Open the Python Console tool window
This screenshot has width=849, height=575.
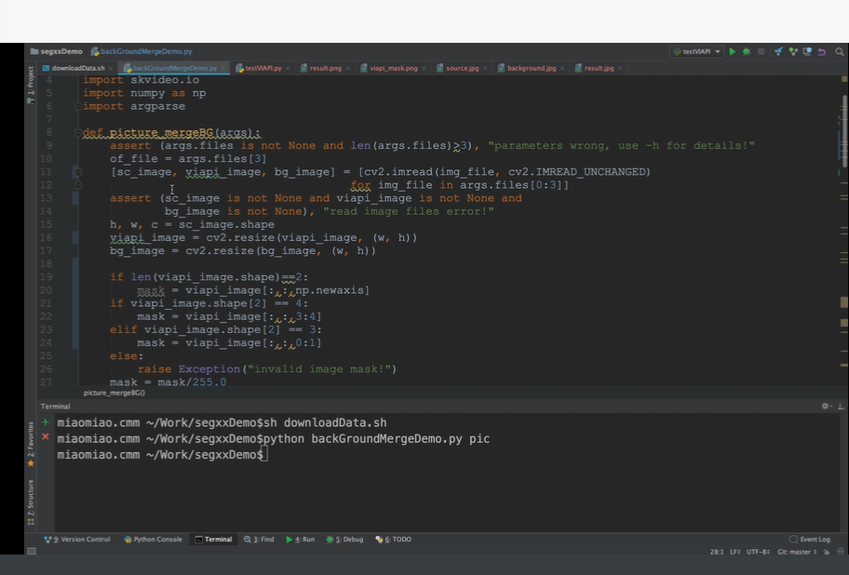[x=154, y=540]
